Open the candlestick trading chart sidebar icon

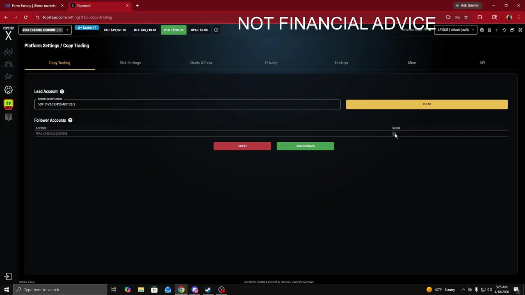pos(8,52)
